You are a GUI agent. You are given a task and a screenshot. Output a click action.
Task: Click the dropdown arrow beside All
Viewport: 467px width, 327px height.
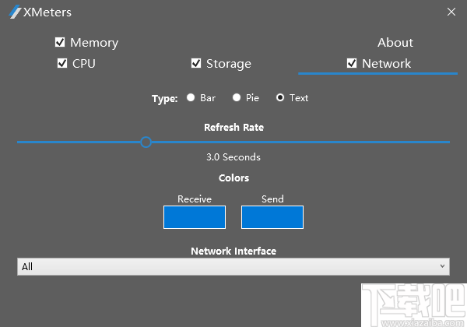(x=443, y=267)
